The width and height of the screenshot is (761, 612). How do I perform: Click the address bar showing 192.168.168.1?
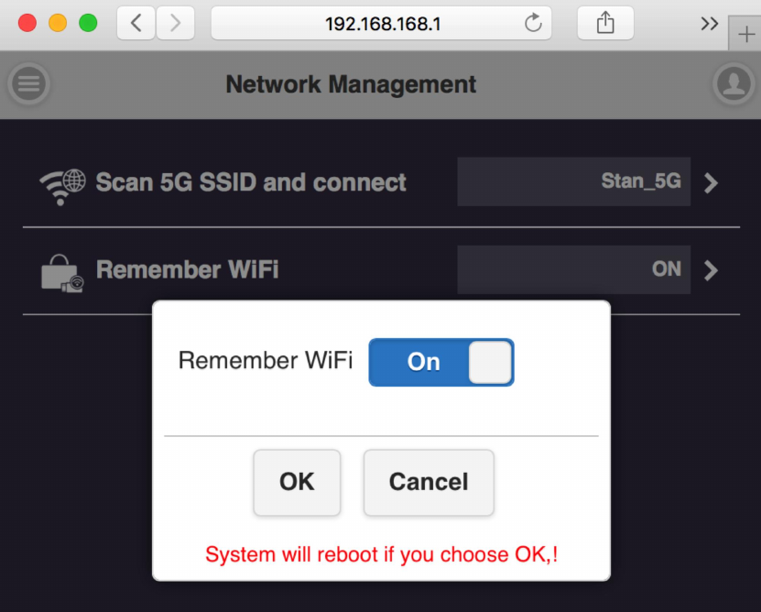pos(382,24)
